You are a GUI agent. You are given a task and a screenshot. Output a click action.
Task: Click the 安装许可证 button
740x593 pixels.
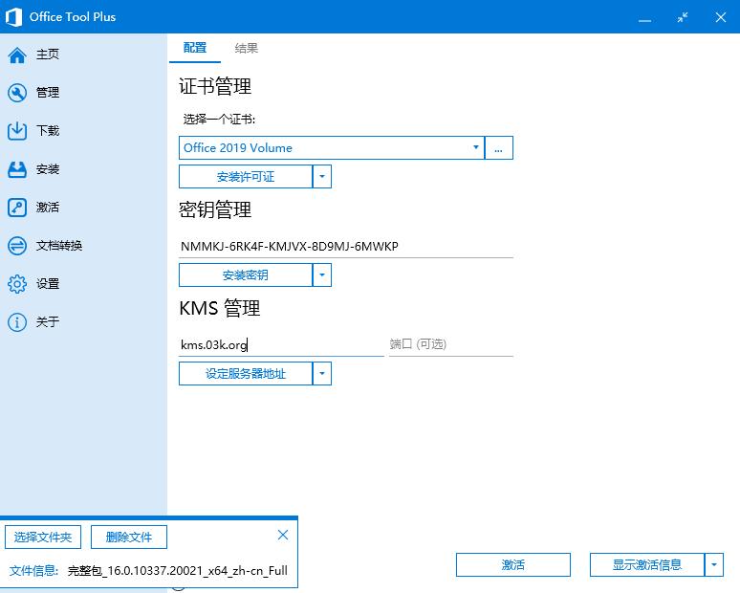[246, 177]
